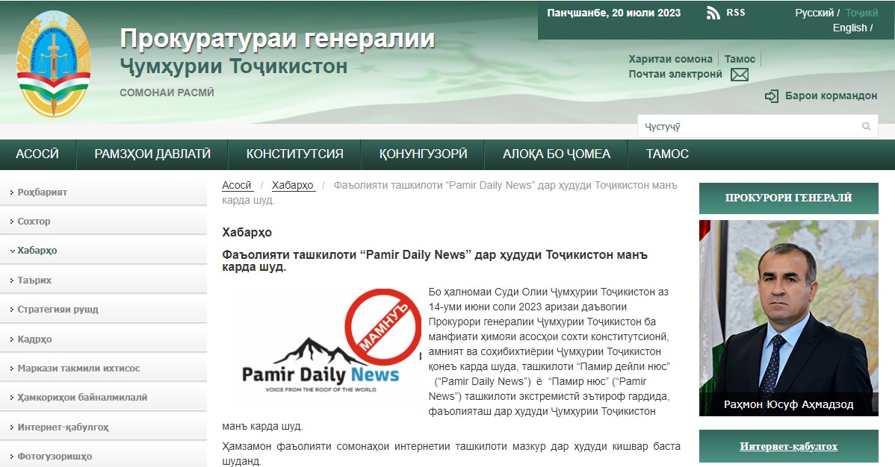Click the article headline about Pamir Daily News
Image resolution: width=895 pixels, height=467 pixels.
click(434, 260)
